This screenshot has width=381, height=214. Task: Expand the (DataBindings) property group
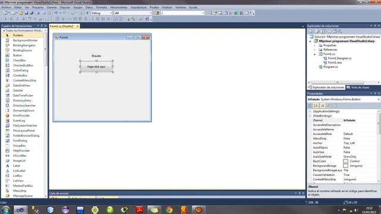310,116
